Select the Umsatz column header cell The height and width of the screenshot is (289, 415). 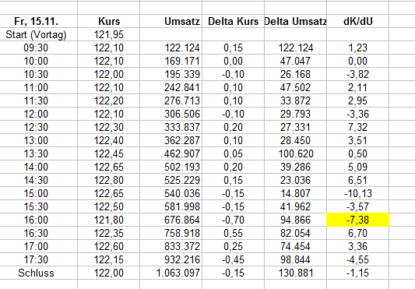(171, 21)
